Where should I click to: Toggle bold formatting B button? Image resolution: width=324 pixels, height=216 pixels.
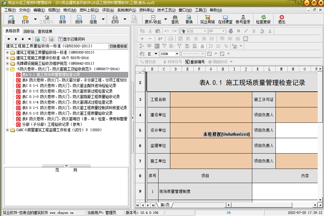click(239, 31)
